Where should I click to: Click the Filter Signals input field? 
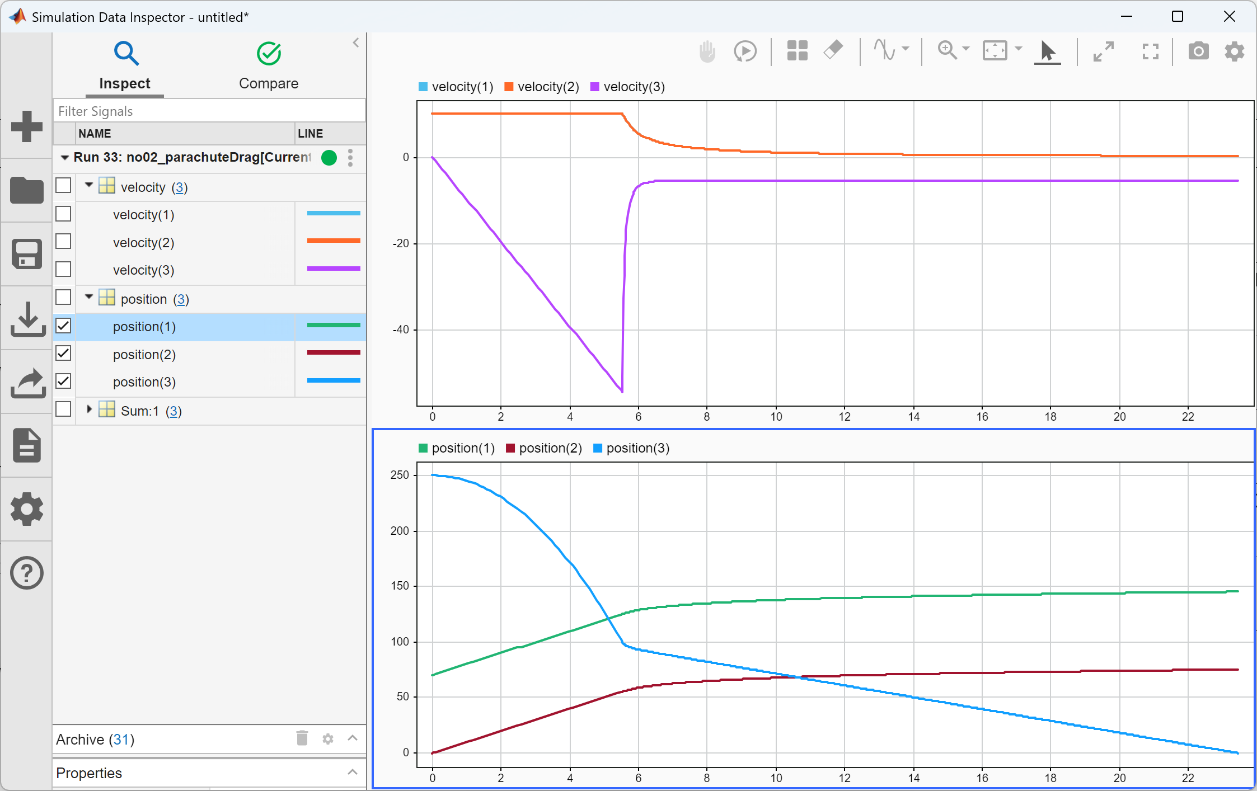click(209, 111)
